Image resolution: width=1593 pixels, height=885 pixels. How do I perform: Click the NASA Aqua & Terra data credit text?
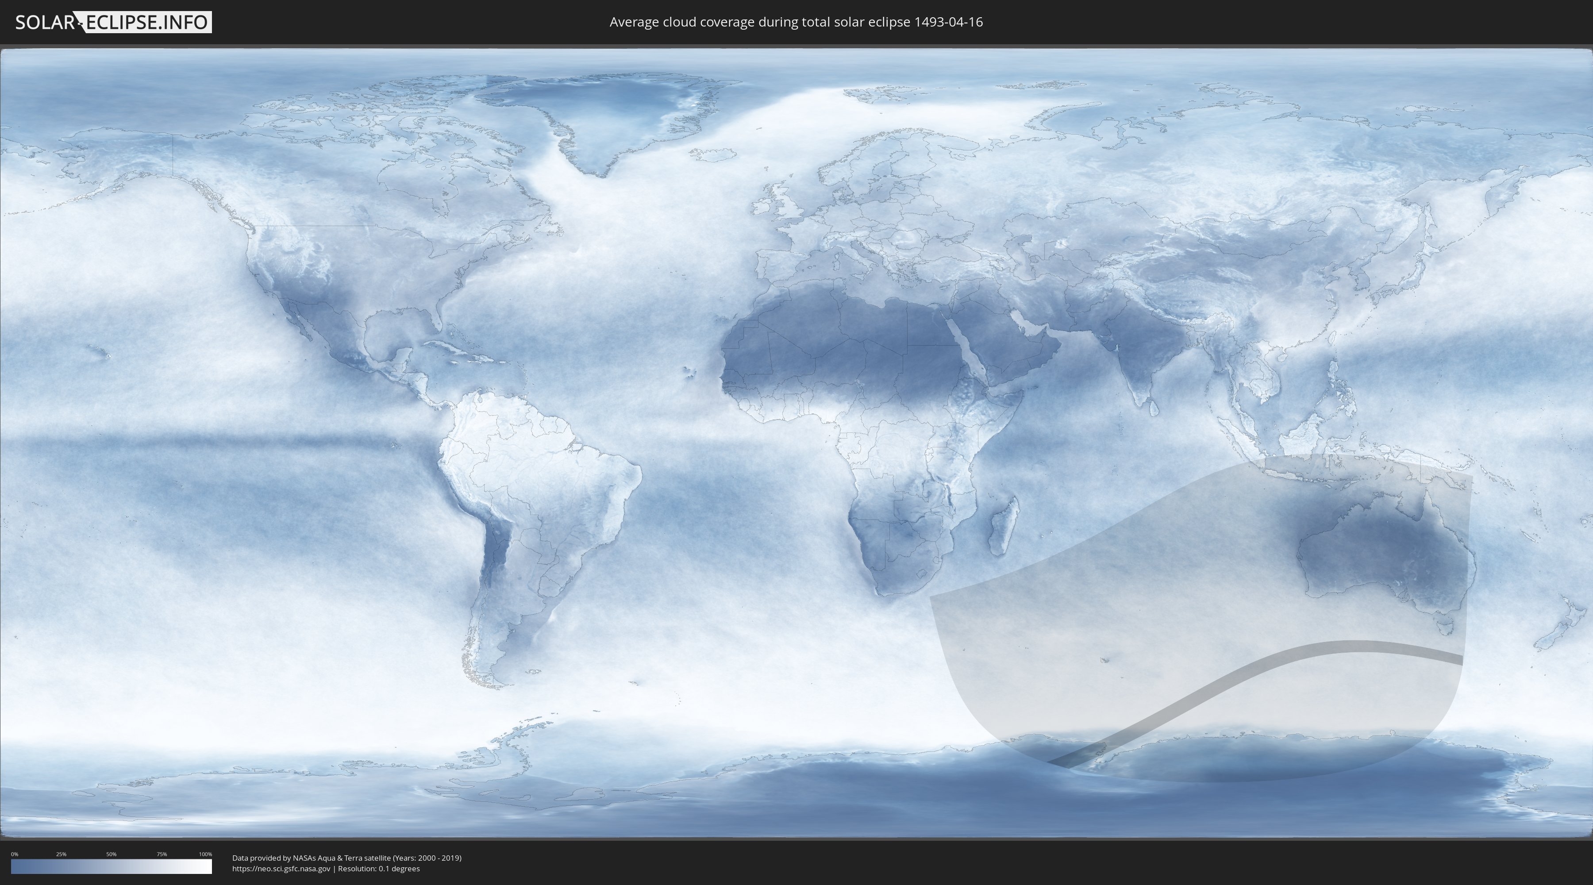(x=347, y=858)
